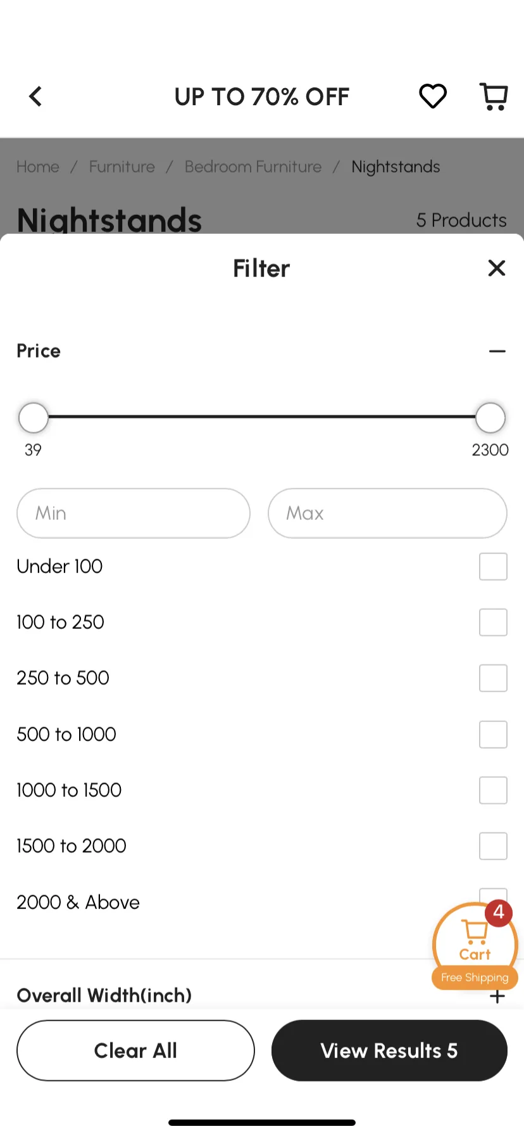The width and height of the screenshot is (524, 1136).
Task: Select the 1000 to 1500 checkbox
Action: 493,790
